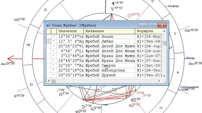This screenshot has width=202, height=113.
Task: Toggle the checkbox on Жребий Любви row
Action: tap(49, 41)
